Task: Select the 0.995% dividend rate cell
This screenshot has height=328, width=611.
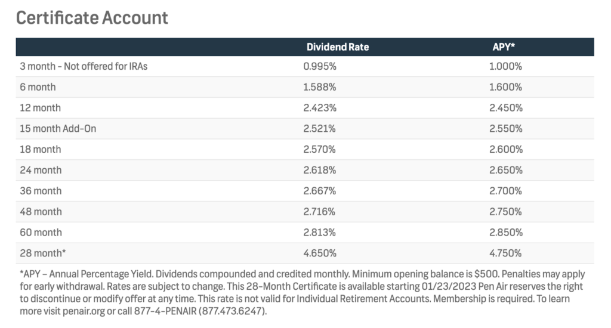Action: [x=320, y=66]
